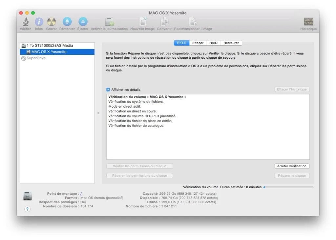336x240 pixels.
Task: Select SuperDrive in the sidebar
Action: point(57,58)
